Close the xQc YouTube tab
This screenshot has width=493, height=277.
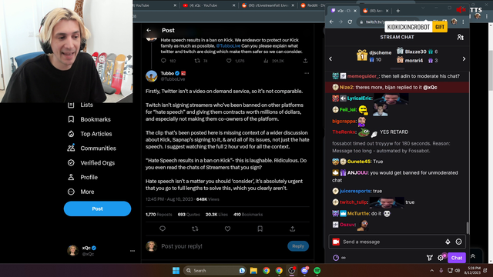[234, 5]
